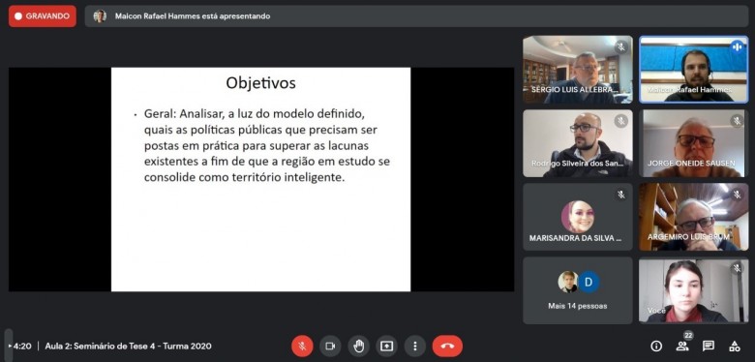The image size is (755, 362).
Task: Unmute the microphone with the red mic button
Action: tap(302, 347)
